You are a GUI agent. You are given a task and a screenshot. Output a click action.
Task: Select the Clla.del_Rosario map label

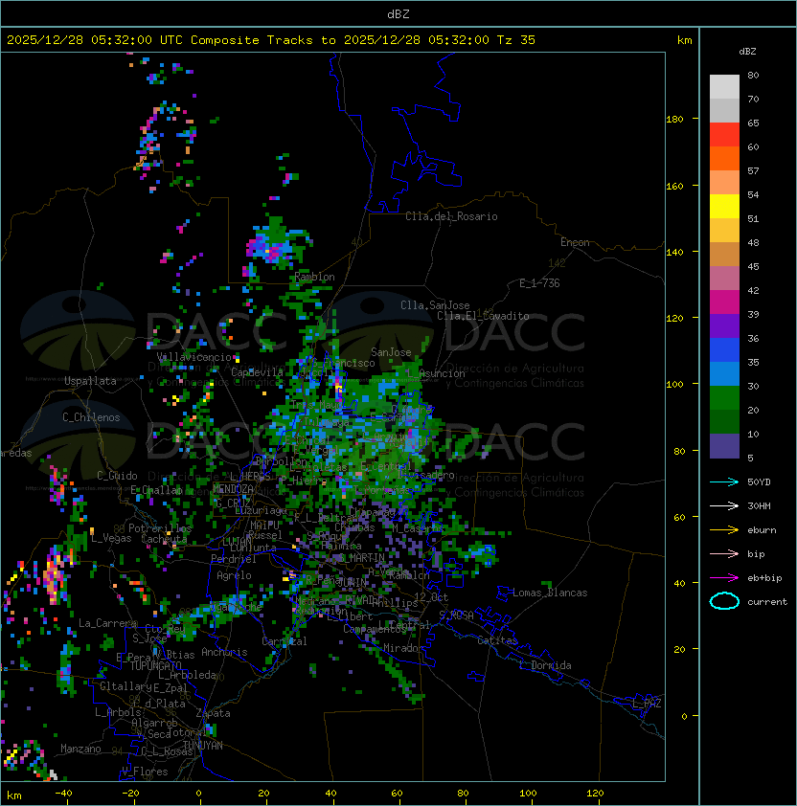(x=451, y=216)
